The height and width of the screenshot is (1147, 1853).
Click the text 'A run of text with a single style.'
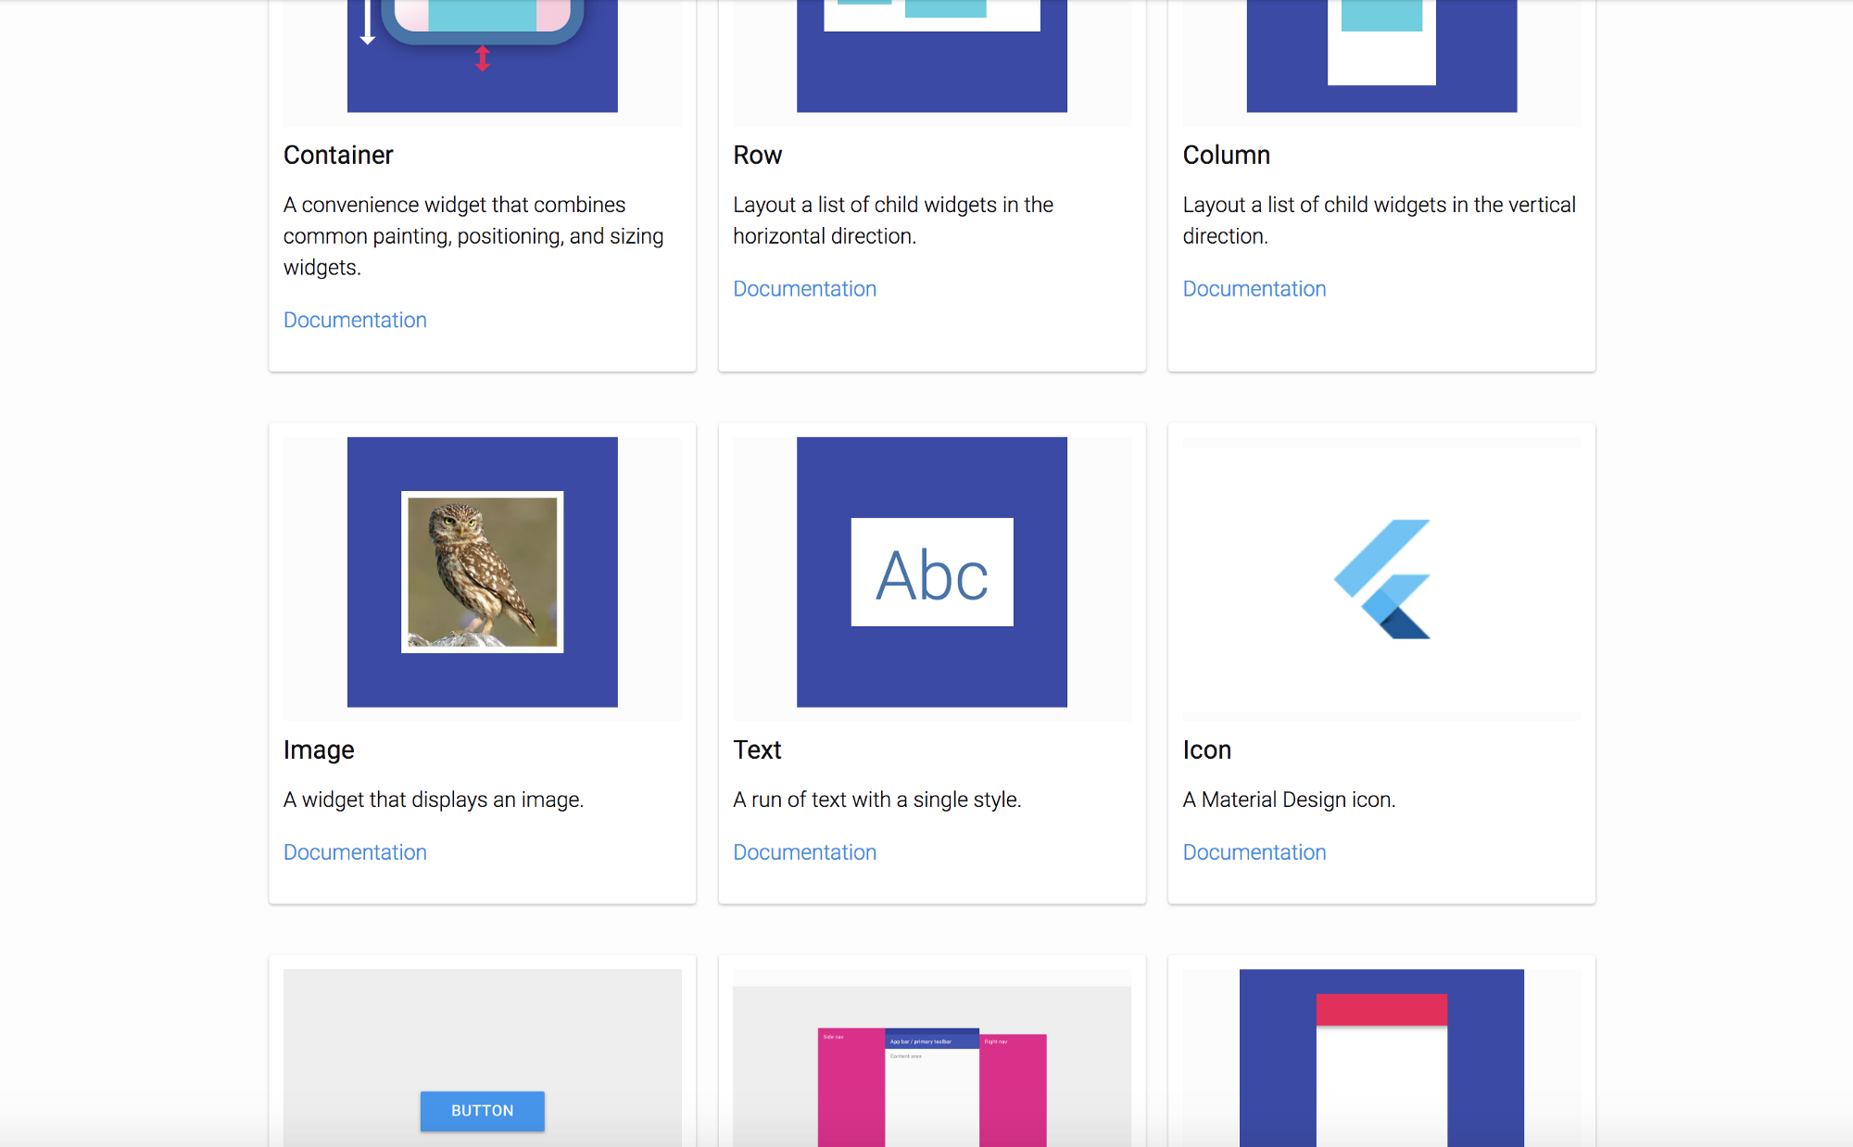(876, 799)
